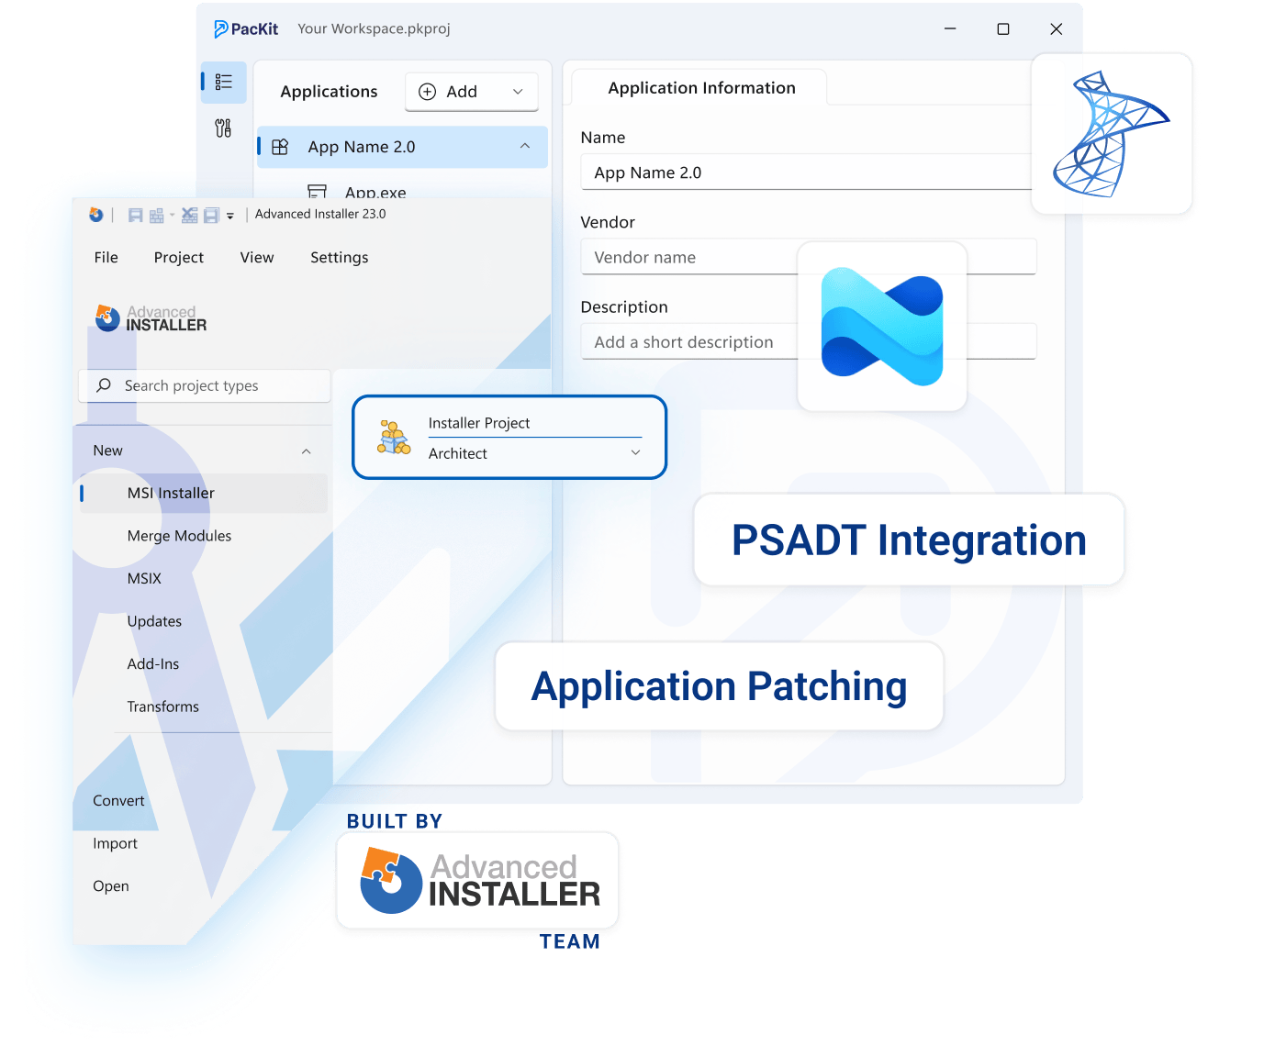Click the Installer Project puzzle icon

tap(393, 436)
